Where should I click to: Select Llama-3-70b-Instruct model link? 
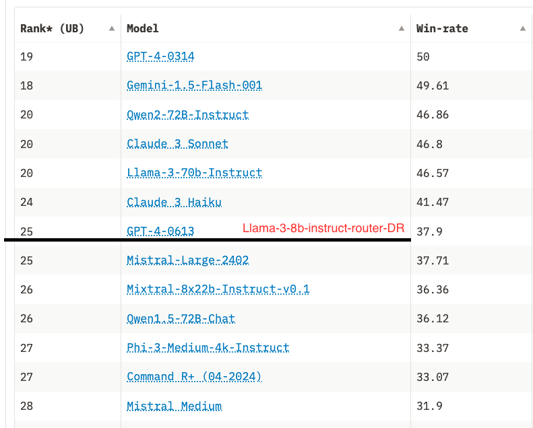click(x=194, y=172)
